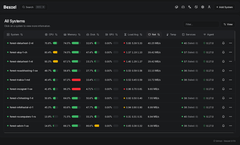This screenshot has width=240, height=145.
Task: Click 50.8% disk value of forest-c1vhosting-1-it
Action: tap(90, 98)
